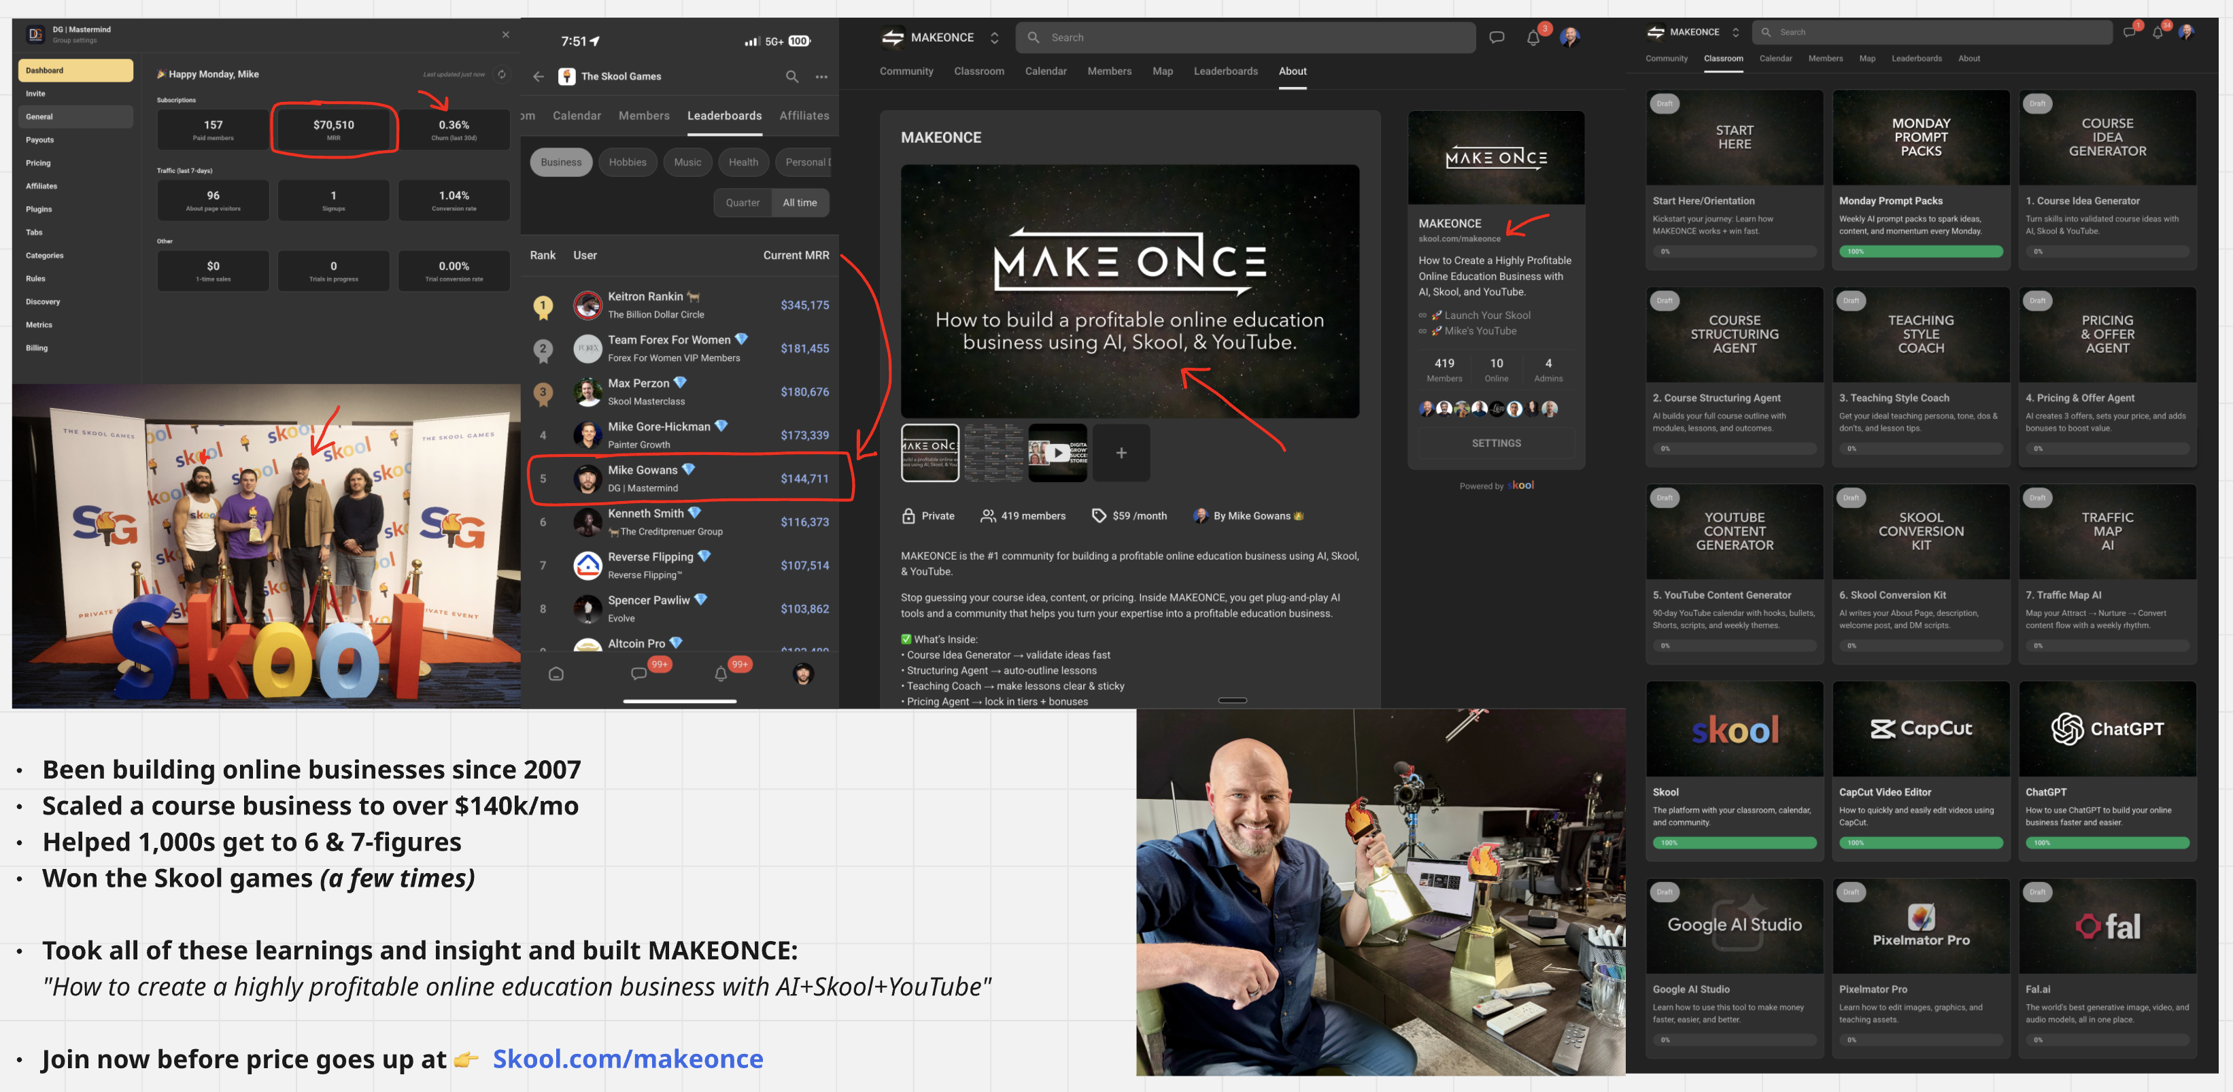Select the Health category chip
This screenshot has width=2233, height=1092.
click(743, 162)
